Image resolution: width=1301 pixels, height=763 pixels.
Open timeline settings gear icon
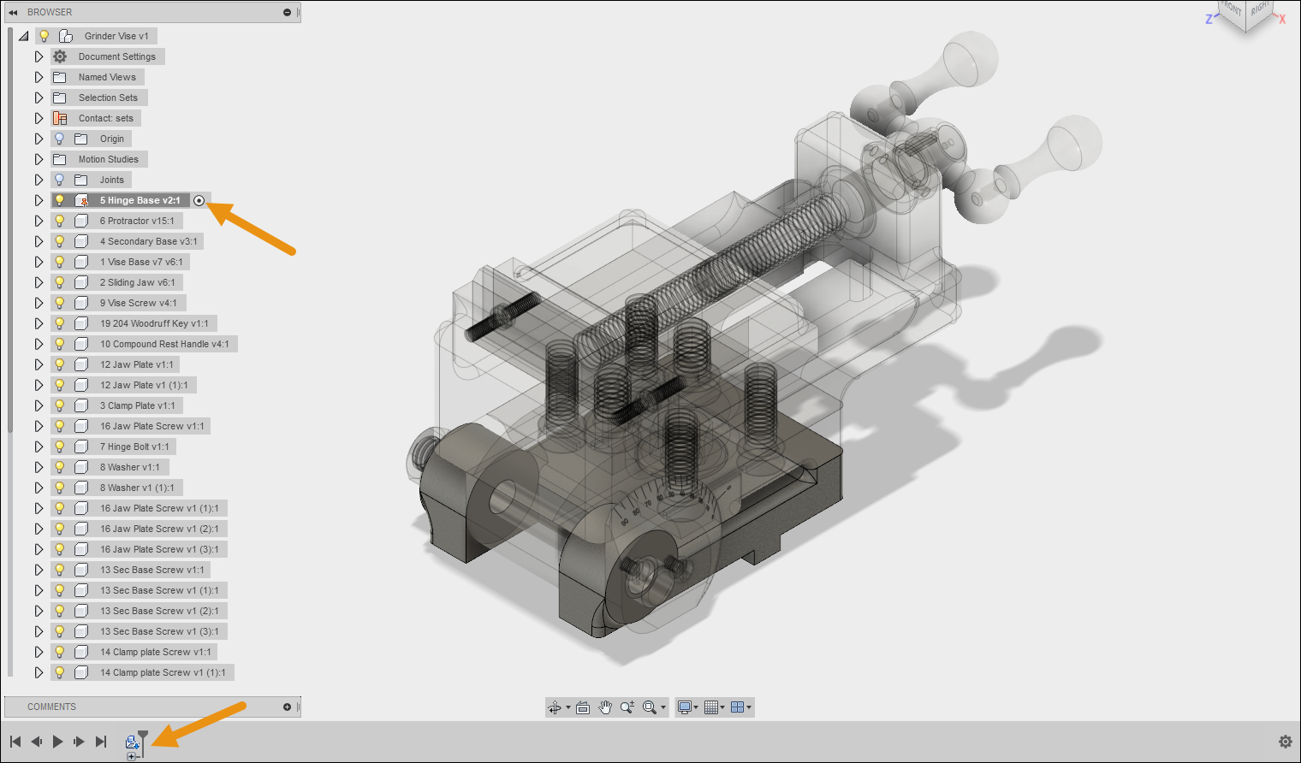1285,742
